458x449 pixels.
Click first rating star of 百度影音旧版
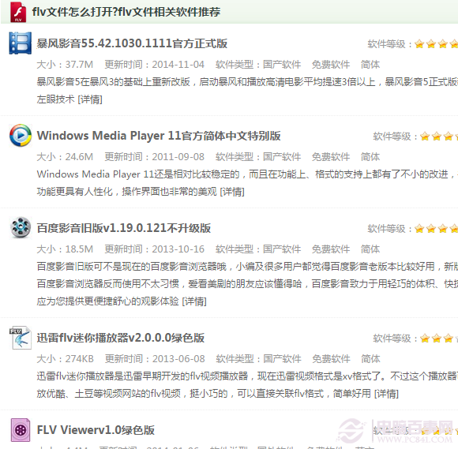click(x=419, y=229)
